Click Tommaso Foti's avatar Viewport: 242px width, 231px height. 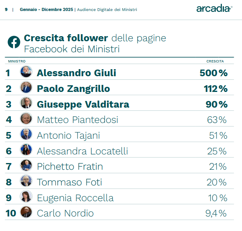pos(26,181)
